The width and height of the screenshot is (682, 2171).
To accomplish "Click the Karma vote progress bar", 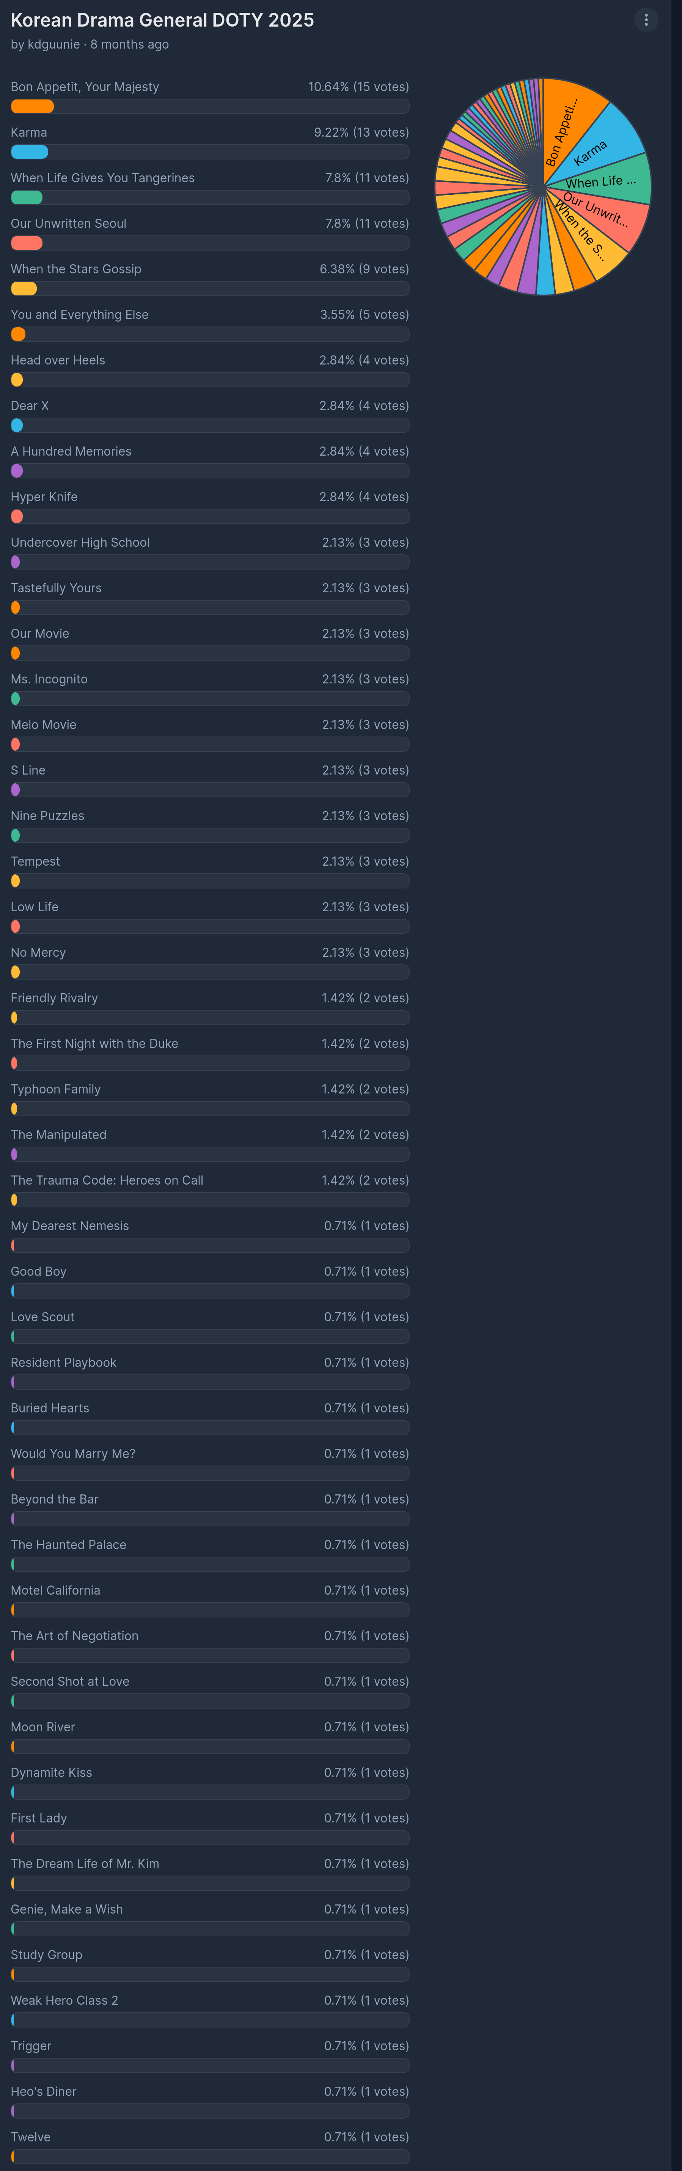I will (210, 152).
